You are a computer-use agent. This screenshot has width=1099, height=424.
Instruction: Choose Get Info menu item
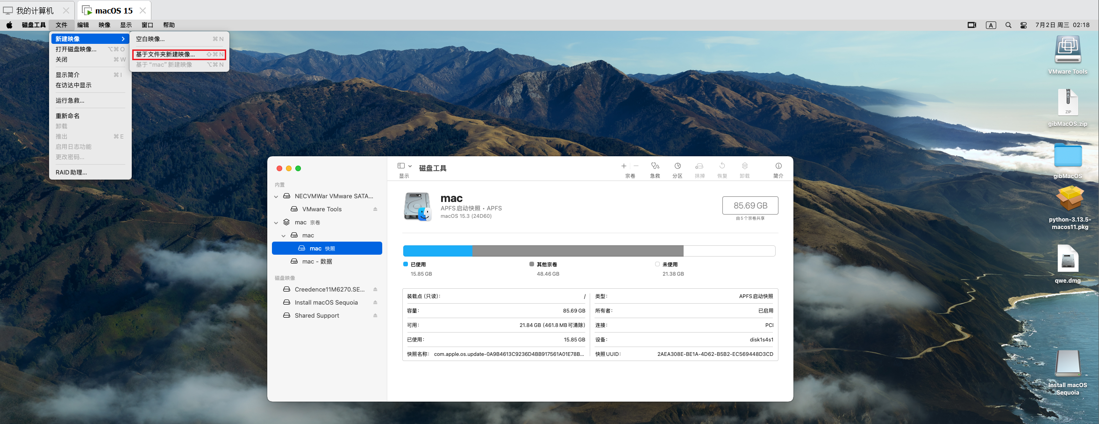pyautogui.click(x=90, y=75)
